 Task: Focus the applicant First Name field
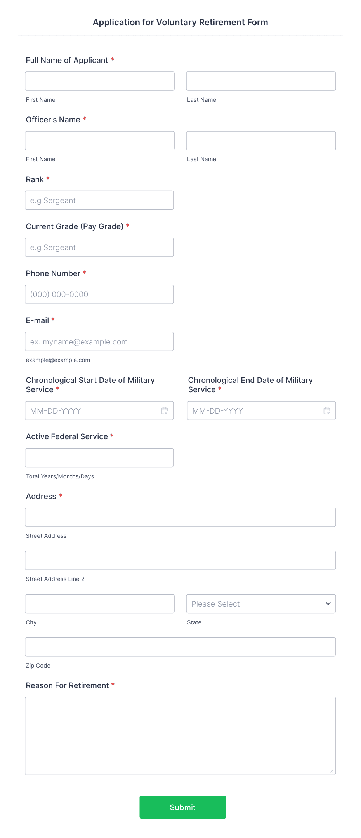[100, 81]
